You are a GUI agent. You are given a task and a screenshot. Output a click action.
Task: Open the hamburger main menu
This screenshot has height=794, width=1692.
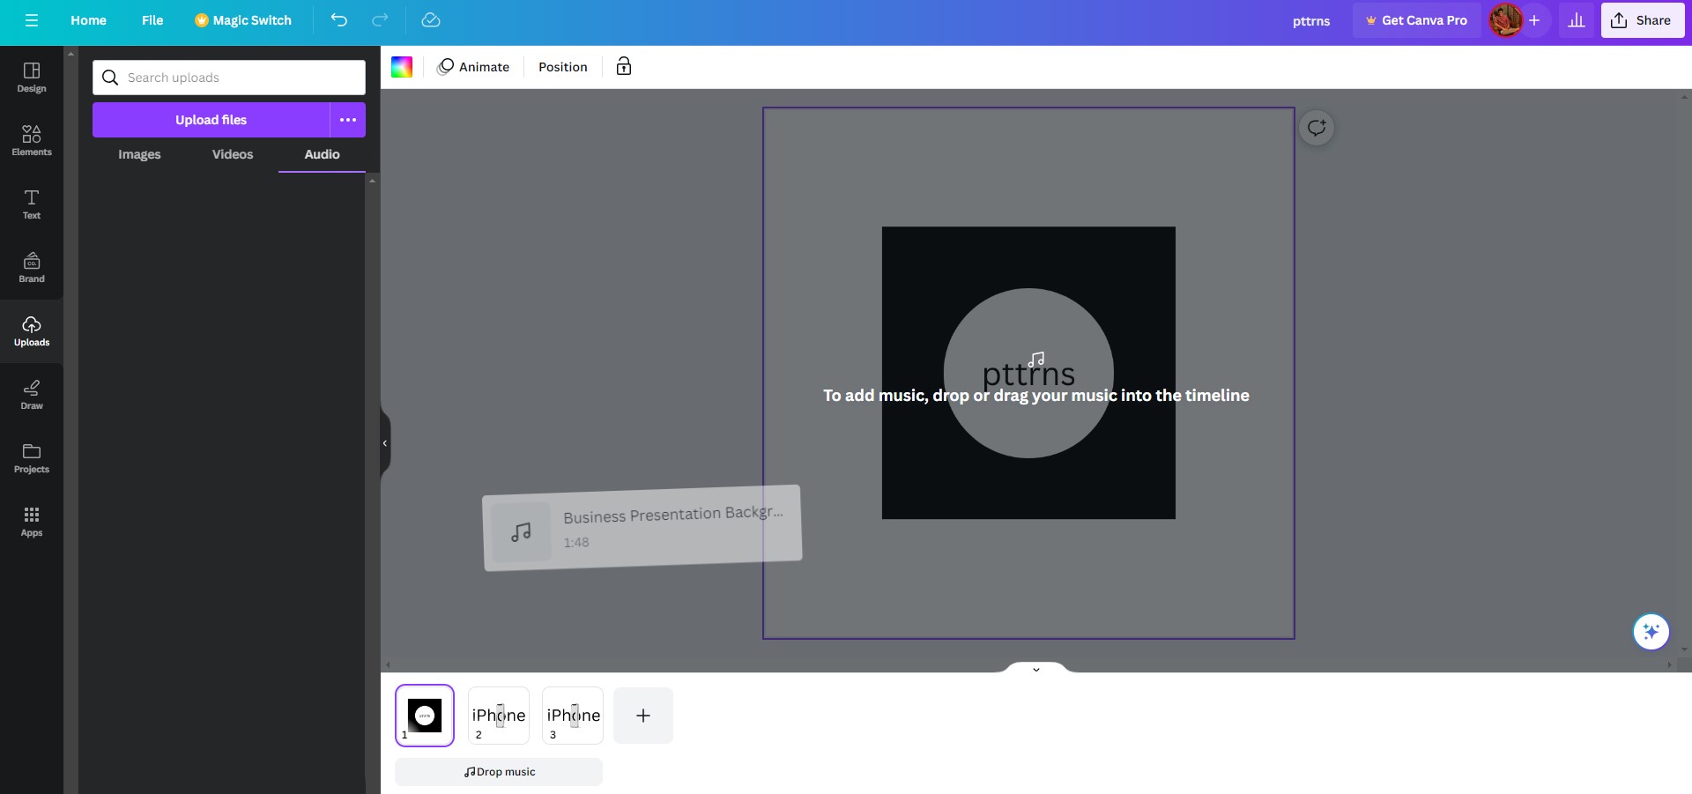32,20
